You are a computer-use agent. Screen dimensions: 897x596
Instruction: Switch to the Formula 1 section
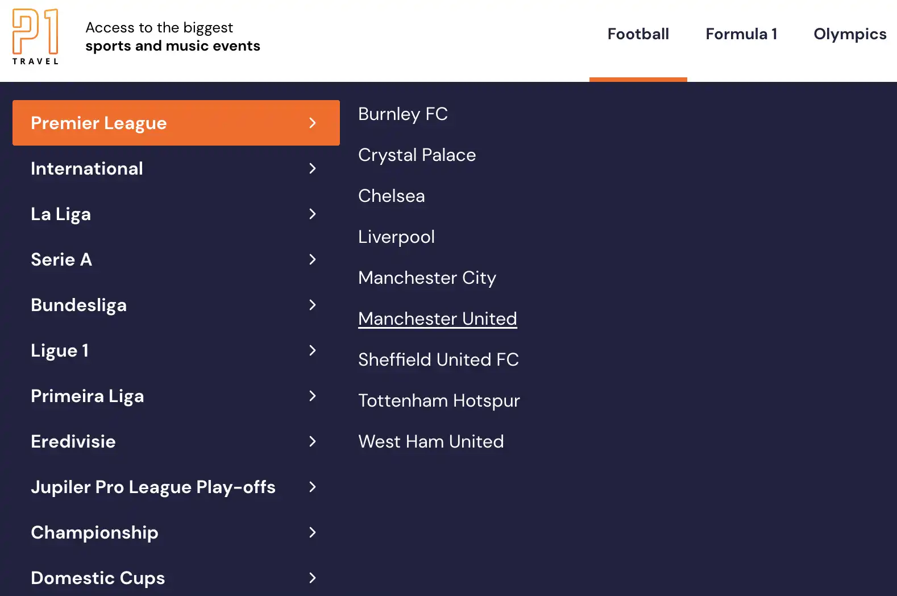741,34
